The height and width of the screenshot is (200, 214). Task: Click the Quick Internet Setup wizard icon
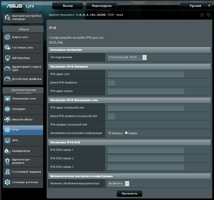(7, 17)
